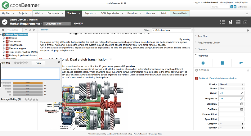
Task: Click the calendar icon for Start Date
Action: pos(242,104)
